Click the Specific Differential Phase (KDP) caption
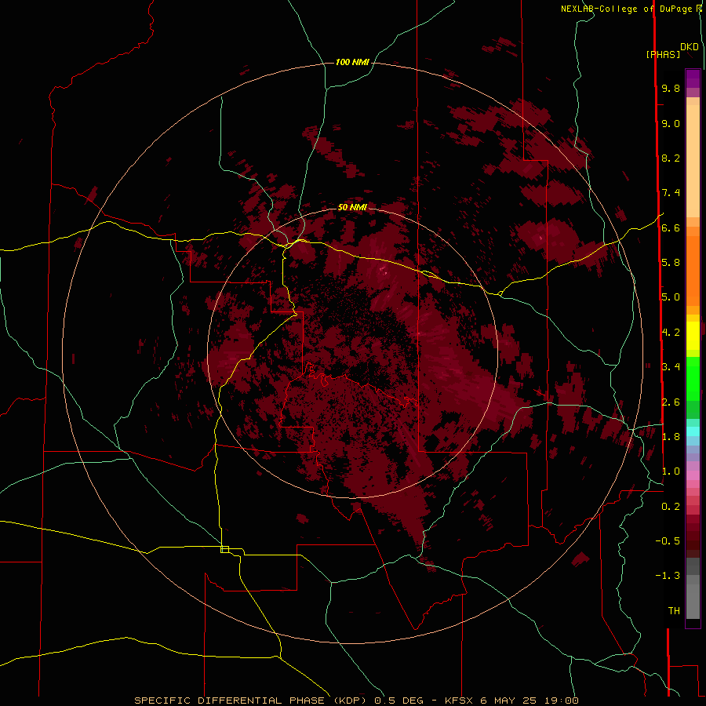The height and width of the screenshot is (706, 706). point(356,701)
